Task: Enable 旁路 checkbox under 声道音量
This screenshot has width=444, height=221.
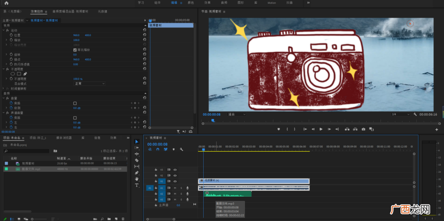Action: coord(75,118)
